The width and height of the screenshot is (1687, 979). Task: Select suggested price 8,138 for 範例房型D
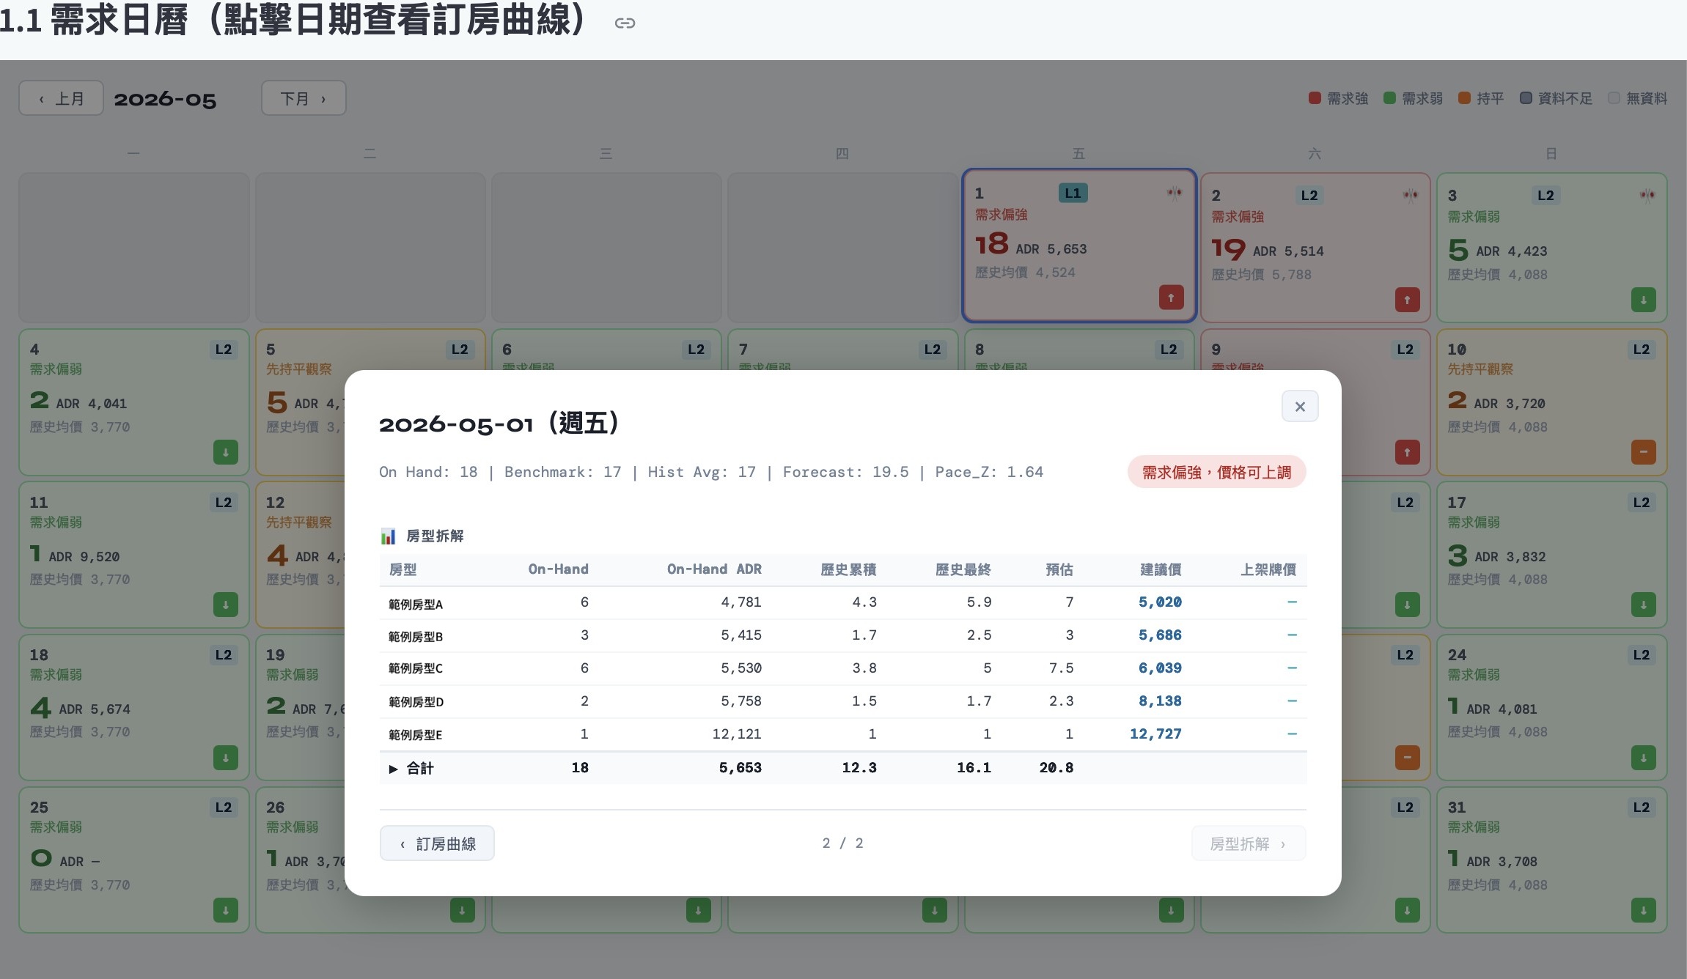click(x=1160, y=701)
